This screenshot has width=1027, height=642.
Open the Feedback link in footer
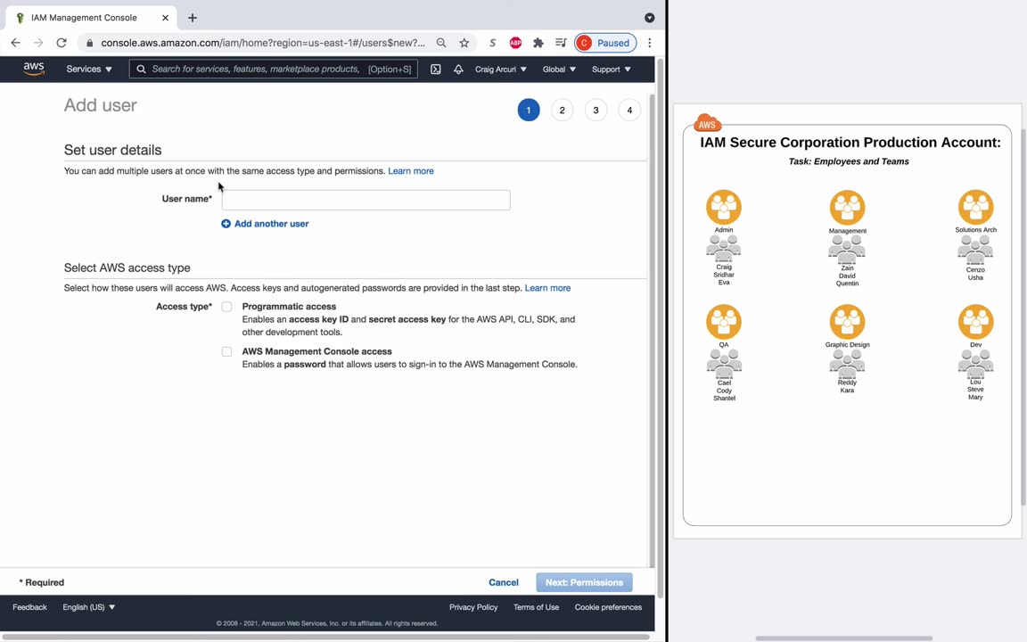(29, 607)
